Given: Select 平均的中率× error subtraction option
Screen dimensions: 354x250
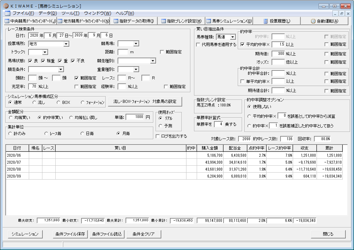Looking at the screenshot, I should click(x=249, y=116).
